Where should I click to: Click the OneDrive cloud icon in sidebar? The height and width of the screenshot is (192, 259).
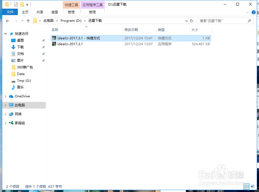point(11,96)
